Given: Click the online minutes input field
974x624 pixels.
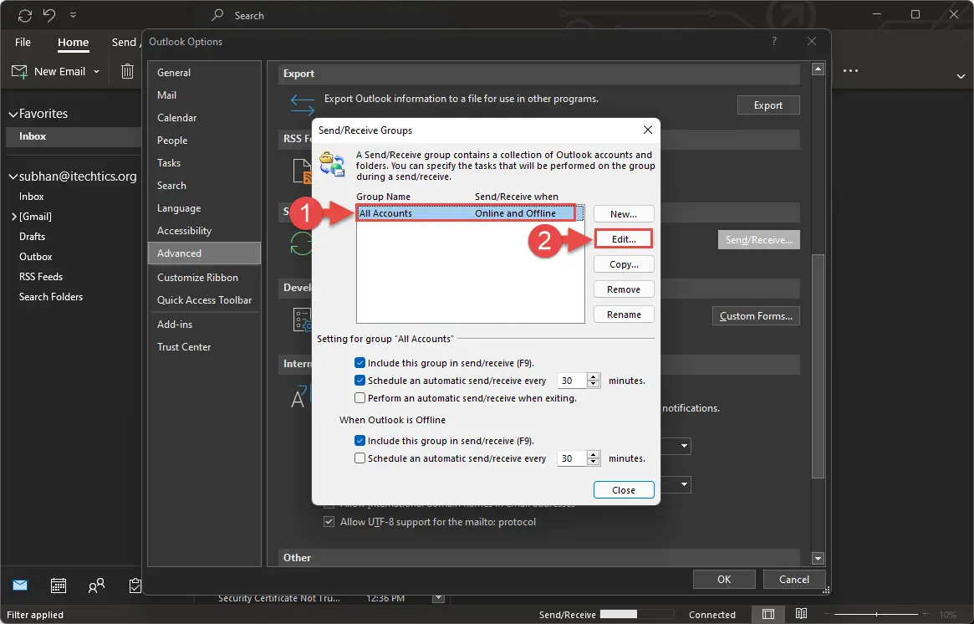Looking at the screenshot, I should pyautogui.click(x=572, y=381).
